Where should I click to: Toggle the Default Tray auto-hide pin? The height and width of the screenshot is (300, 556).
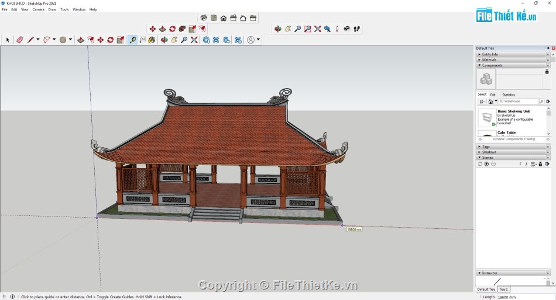click(548, 48)
